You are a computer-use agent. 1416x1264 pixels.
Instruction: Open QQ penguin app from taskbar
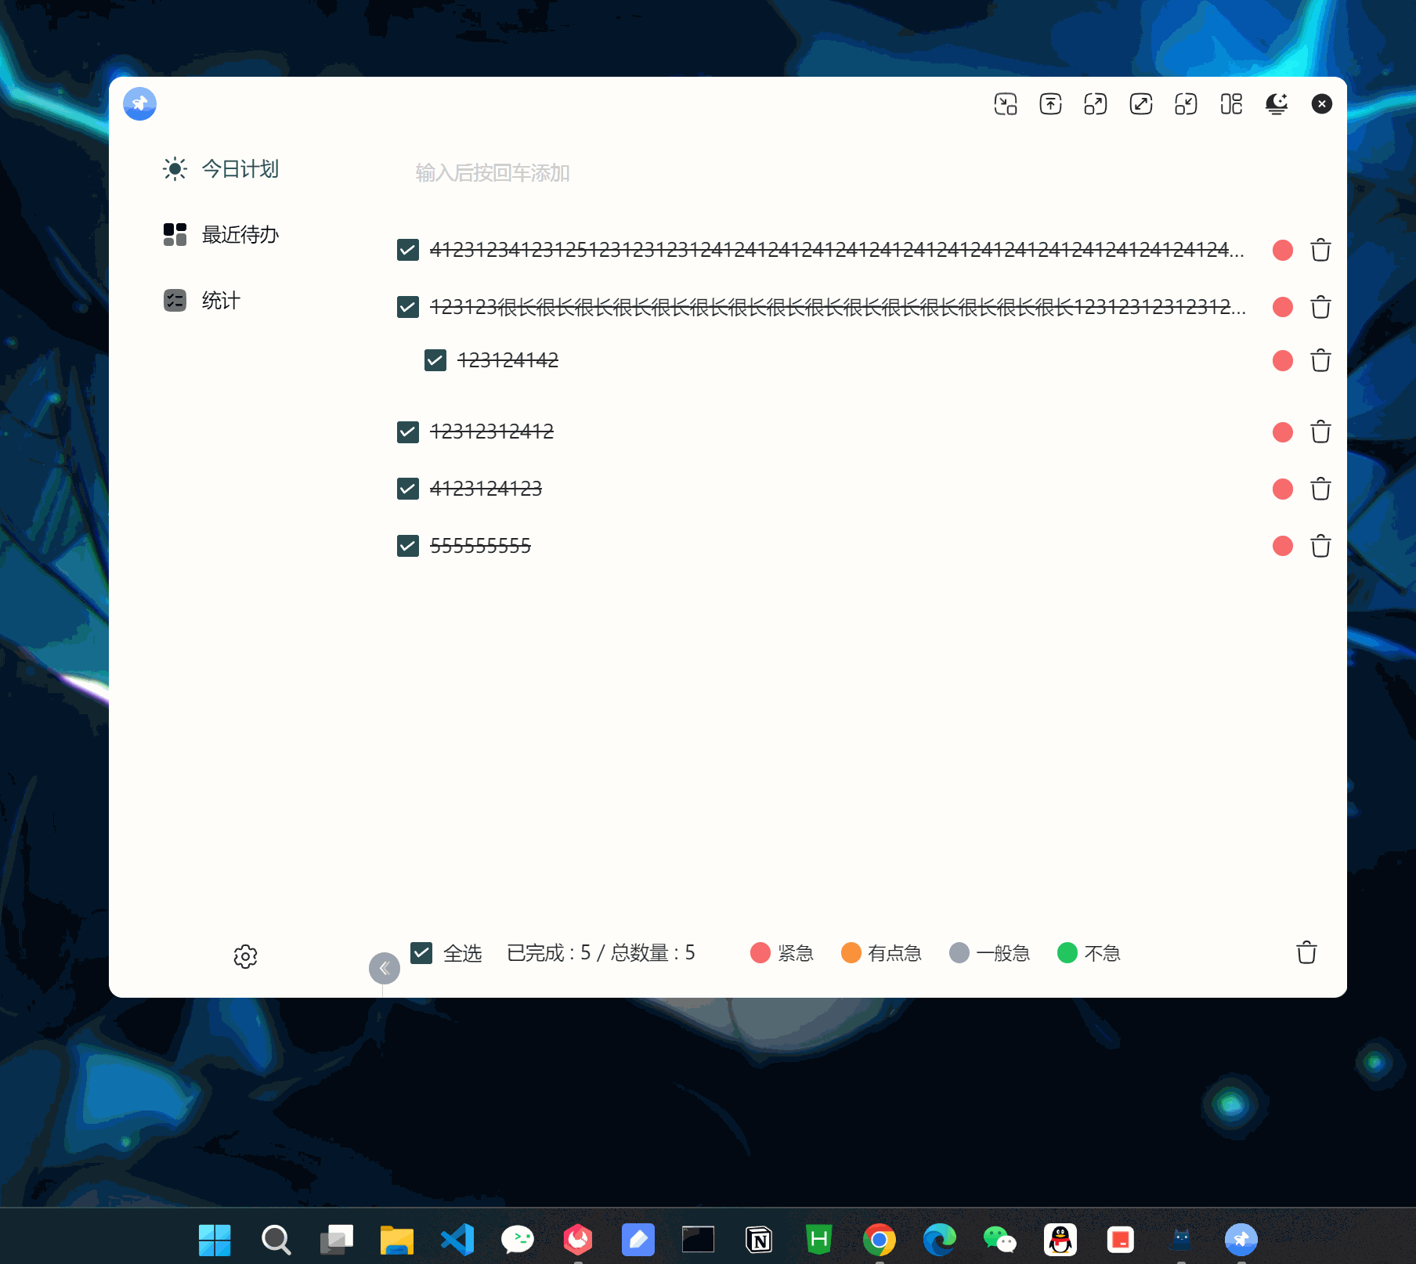(x=1060, y=1240)
